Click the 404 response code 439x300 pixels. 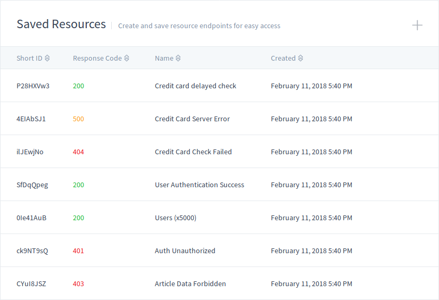(x=78, y=152)
